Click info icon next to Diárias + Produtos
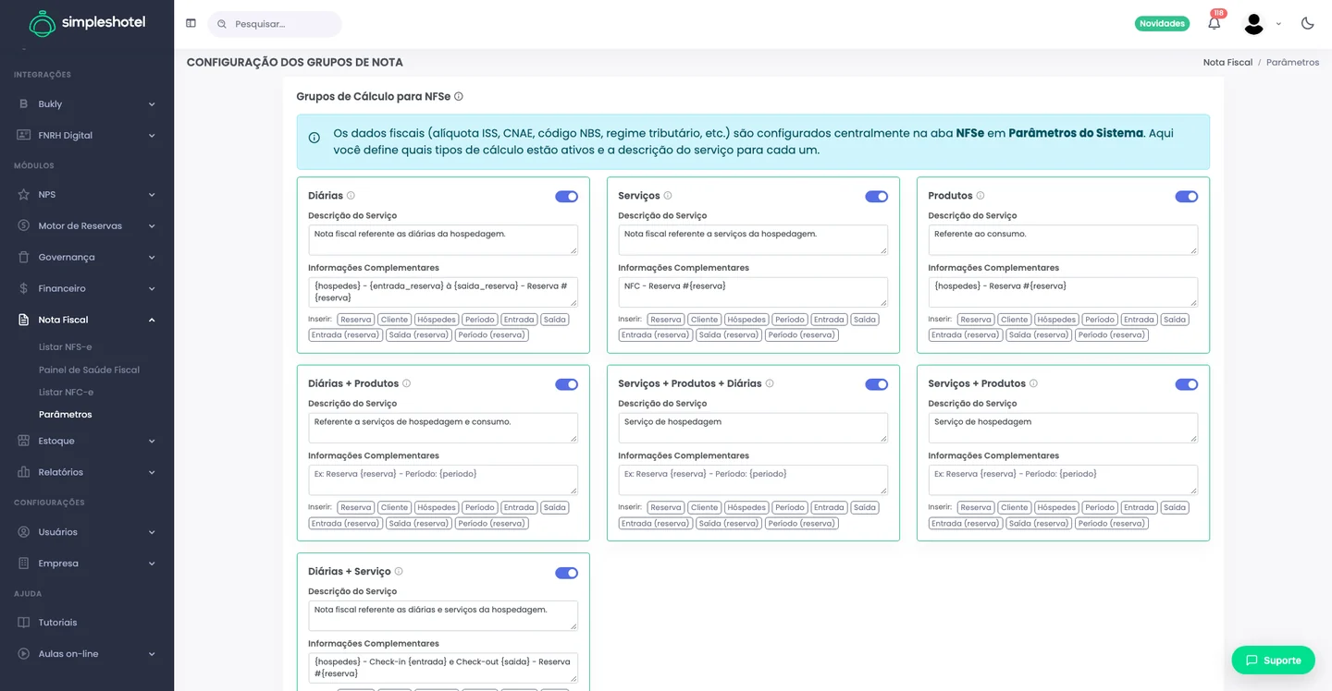This screenshot has width=1332, height=691. [406, 383]
